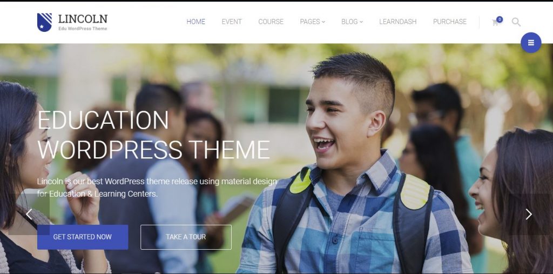553x274 pixels.
Task: Click the TAKE A TOUR button
Action: tap(186, 237)
